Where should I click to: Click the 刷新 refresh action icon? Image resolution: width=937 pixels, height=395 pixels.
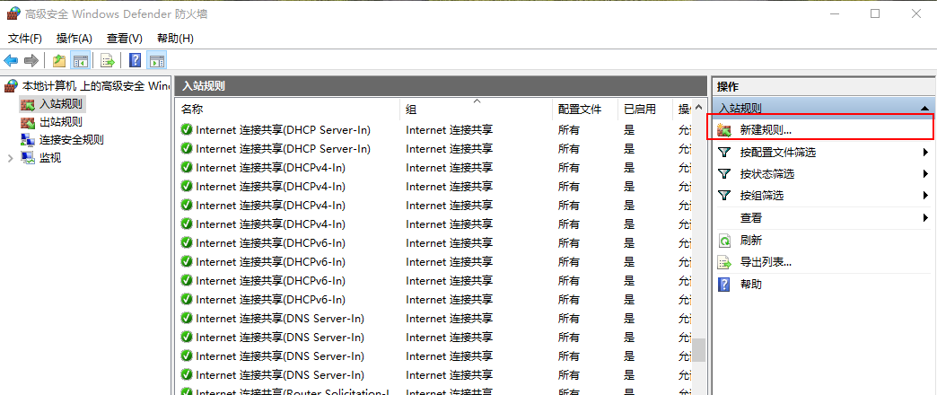click(x=724, y=241)
